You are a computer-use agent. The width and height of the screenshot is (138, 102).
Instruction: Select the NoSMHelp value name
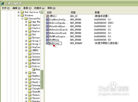pyautogui.click(x=54, y=40)
